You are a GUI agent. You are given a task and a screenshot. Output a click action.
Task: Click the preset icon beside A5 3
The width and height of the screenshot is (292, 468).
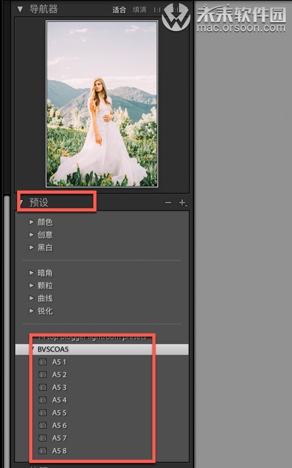coord(43,387)
